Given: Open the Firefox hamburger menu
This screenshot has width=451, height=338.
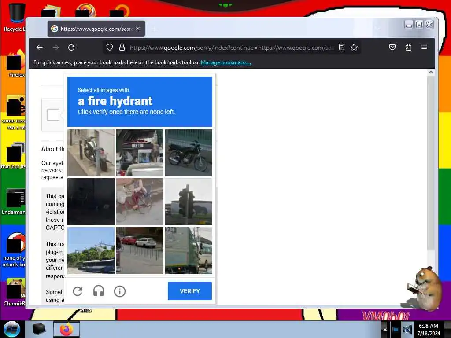Looking at the screenshot, I should pyautogui.click(x=424, y=47).
